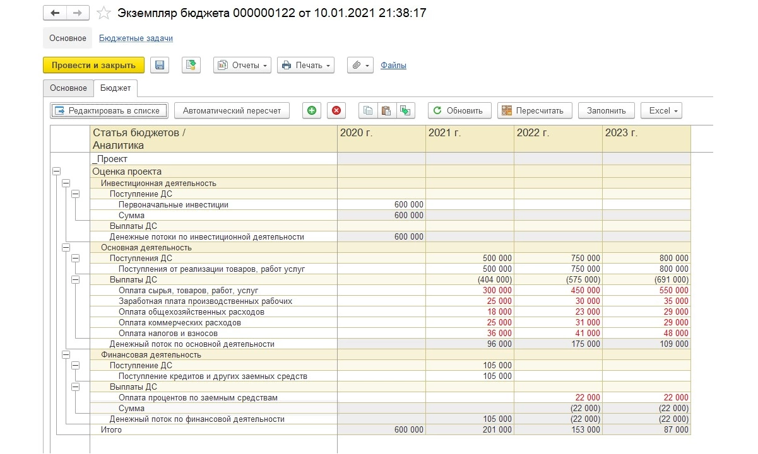Click Провести и закрыть button
Screen dimensions: 758x454
(93, 65)
